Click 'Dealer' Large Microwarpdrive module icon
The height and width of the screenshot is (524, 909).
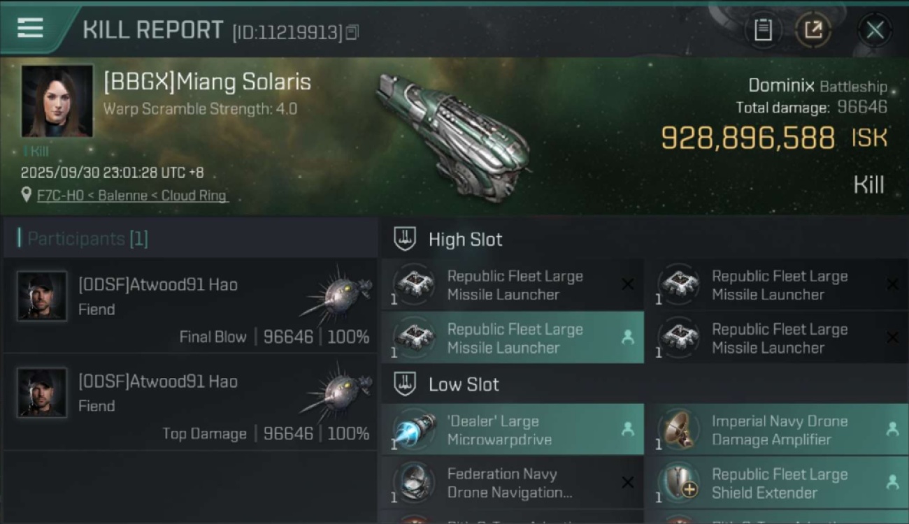point(414,430)
